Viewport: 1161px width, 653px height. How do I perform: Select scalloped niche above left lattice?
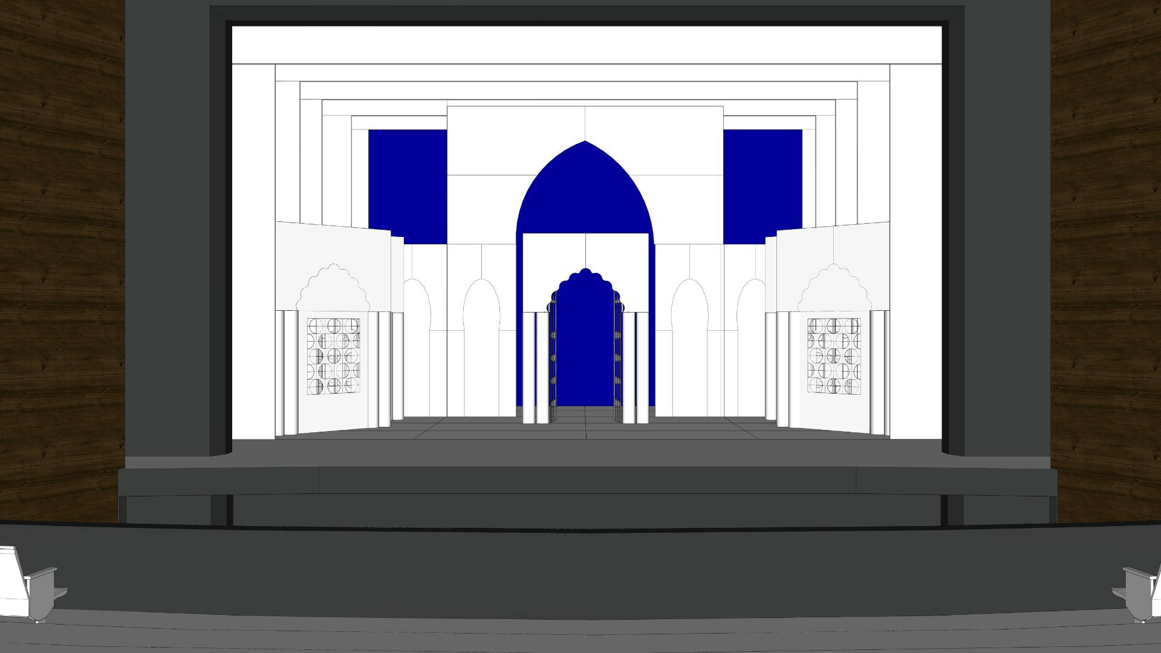pos(333,289)
